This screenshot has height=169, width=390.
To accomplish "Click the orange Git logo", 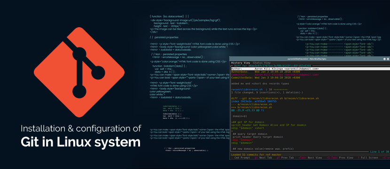I will tap(79, 72).
